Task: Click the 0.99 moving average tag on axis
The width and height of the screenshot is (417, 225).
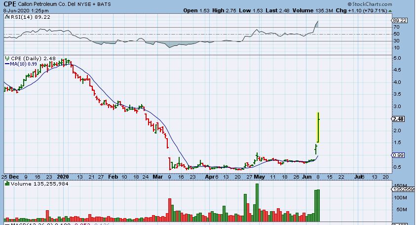Action: [x=398, y=155]
